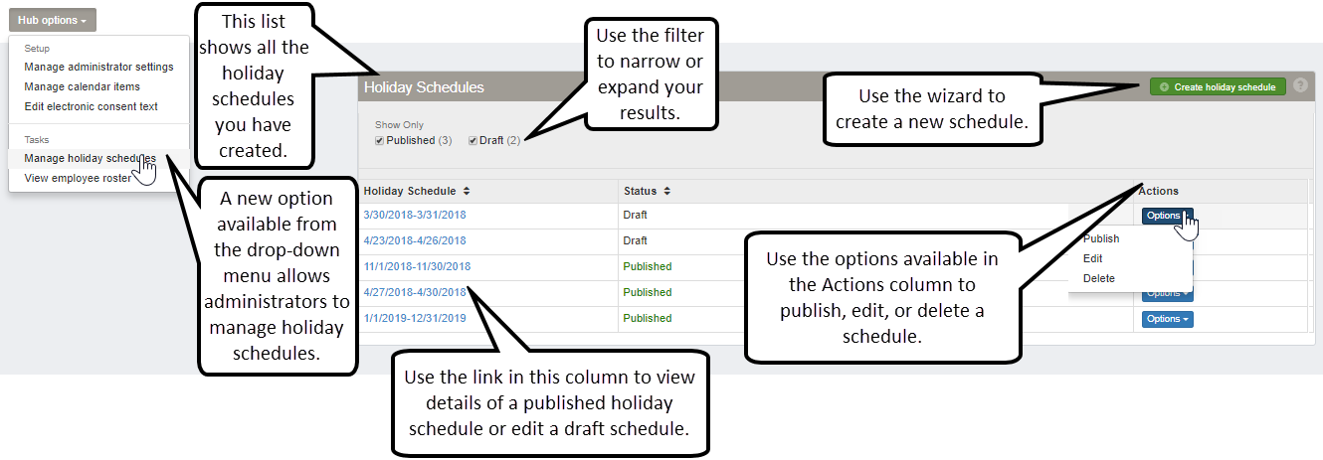Click the sort arrows beside Status header
The width and height of the screenshot is (1323, 460).
667,191
